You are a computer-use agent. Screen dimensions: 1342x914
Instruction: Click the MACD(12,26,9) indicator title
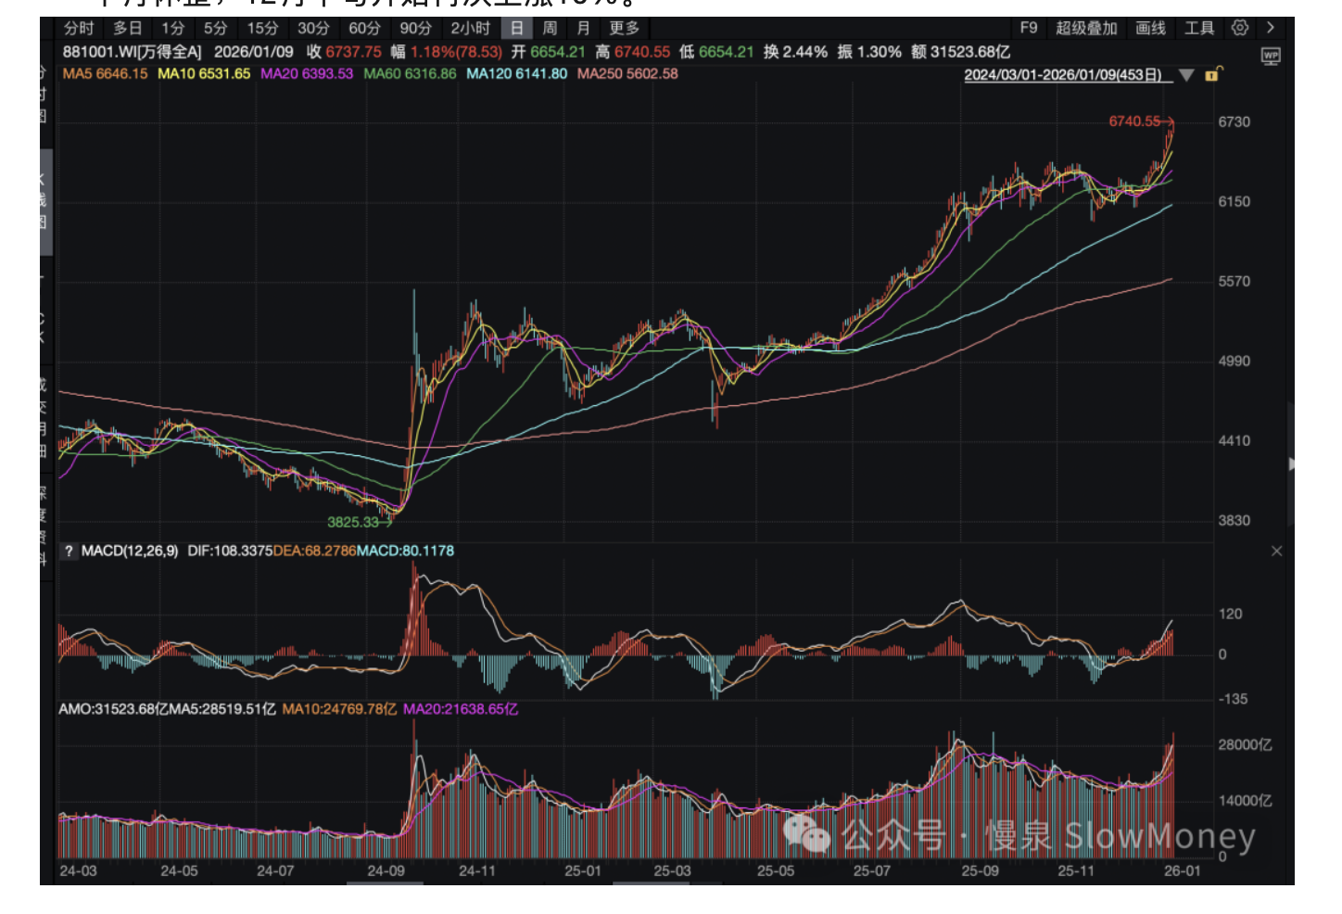coord(130,551)
